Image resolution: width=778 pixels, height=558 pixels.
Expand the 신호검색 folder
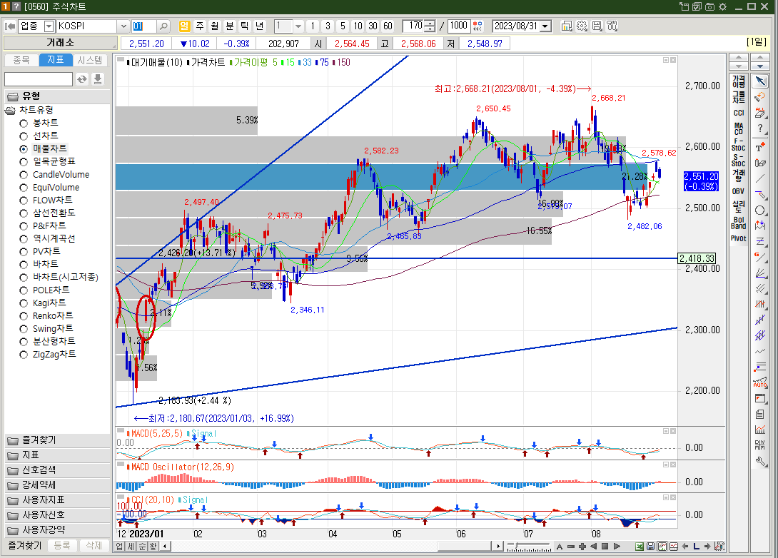[x=56, y=470]
